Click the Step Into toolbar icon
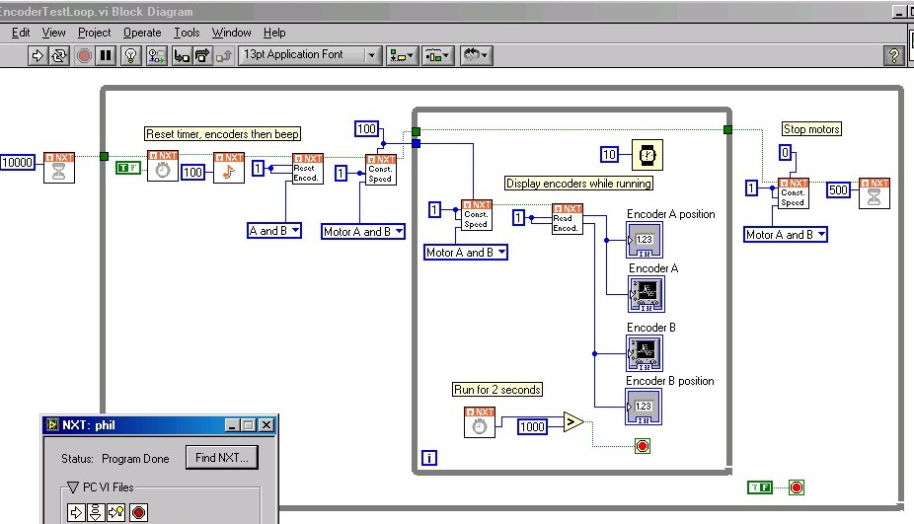Image resolution: width=914 pixels, height=524 pixels. [x=182, y=56]
